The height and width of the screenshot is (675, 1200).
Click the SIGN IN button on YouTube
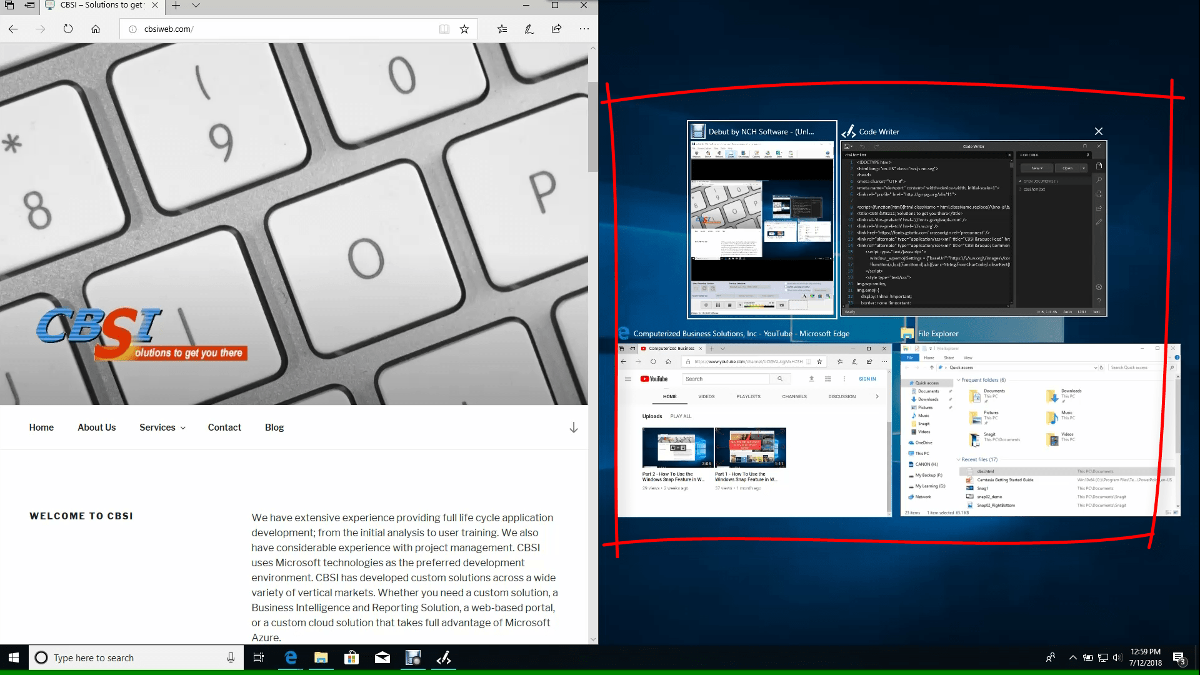coord(867,379)
